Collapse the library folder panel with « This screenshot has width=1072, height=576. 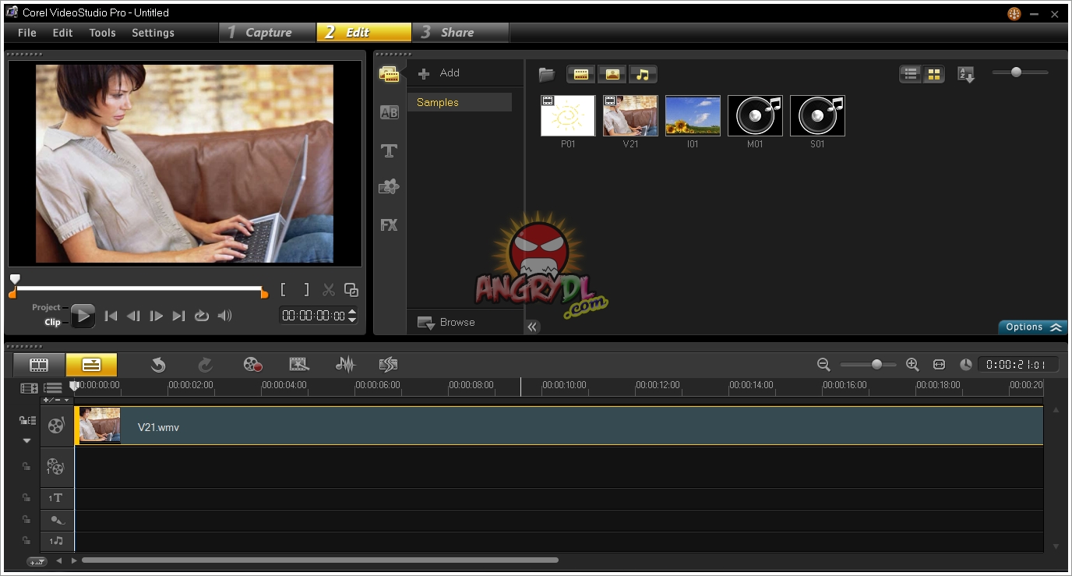coord(533,327)
